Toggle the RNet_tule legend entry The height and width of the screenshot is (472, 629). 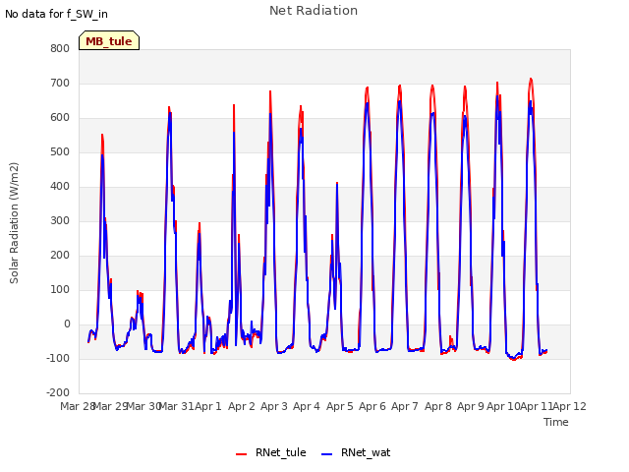pos(271,452)
